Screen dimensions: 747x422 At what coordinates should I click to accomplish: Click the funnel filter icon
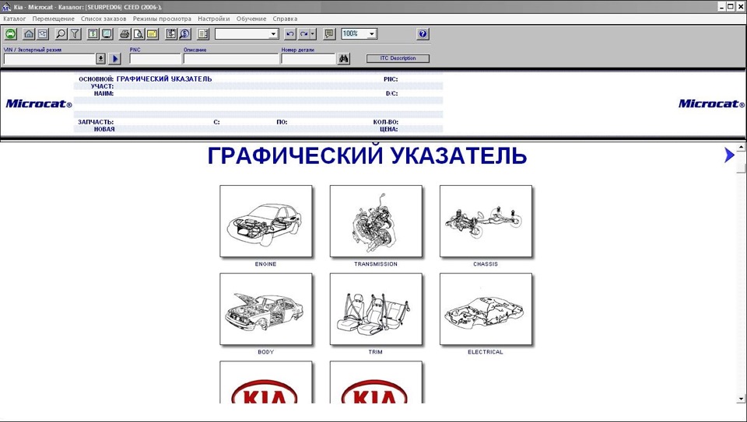coord(75,33)
